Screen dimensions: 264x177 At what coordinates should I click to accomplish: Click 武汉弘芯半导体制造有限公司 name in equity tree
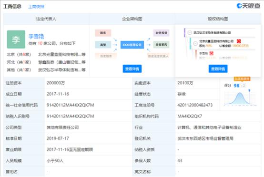[212, 33]
